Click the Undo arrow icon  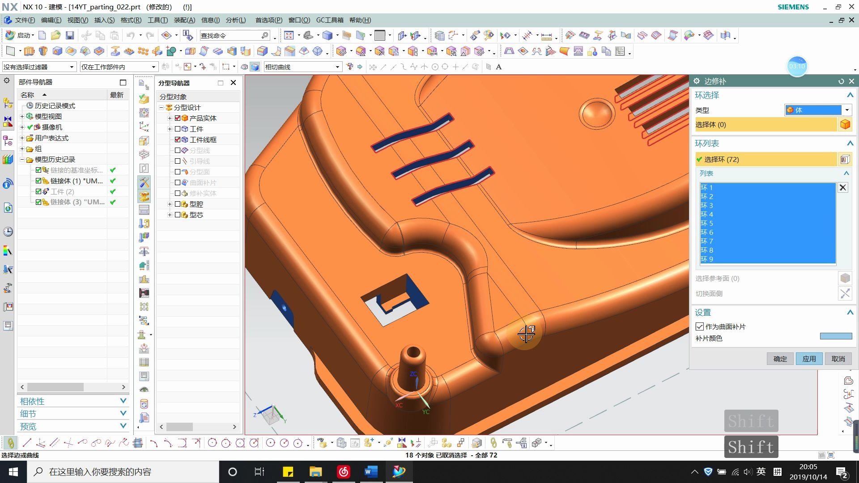pos(130,35)
